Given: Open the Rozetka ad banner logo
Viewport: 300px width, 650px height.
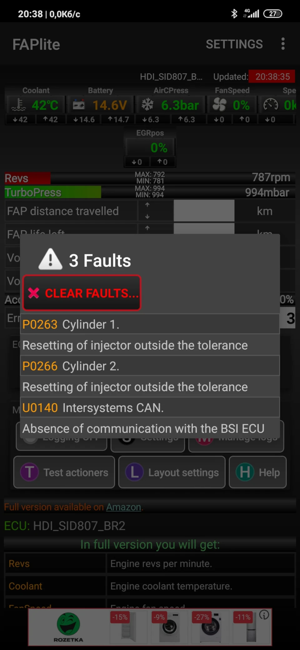Looking at the screenshot, I should 68,627.
